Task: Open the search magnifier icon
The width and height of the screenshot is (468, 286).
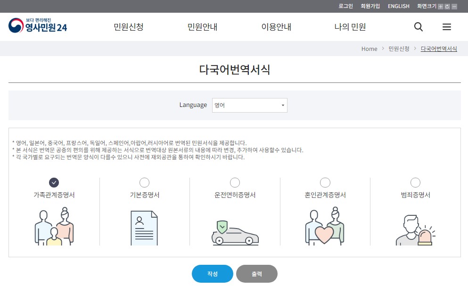Action: point(419,27)
